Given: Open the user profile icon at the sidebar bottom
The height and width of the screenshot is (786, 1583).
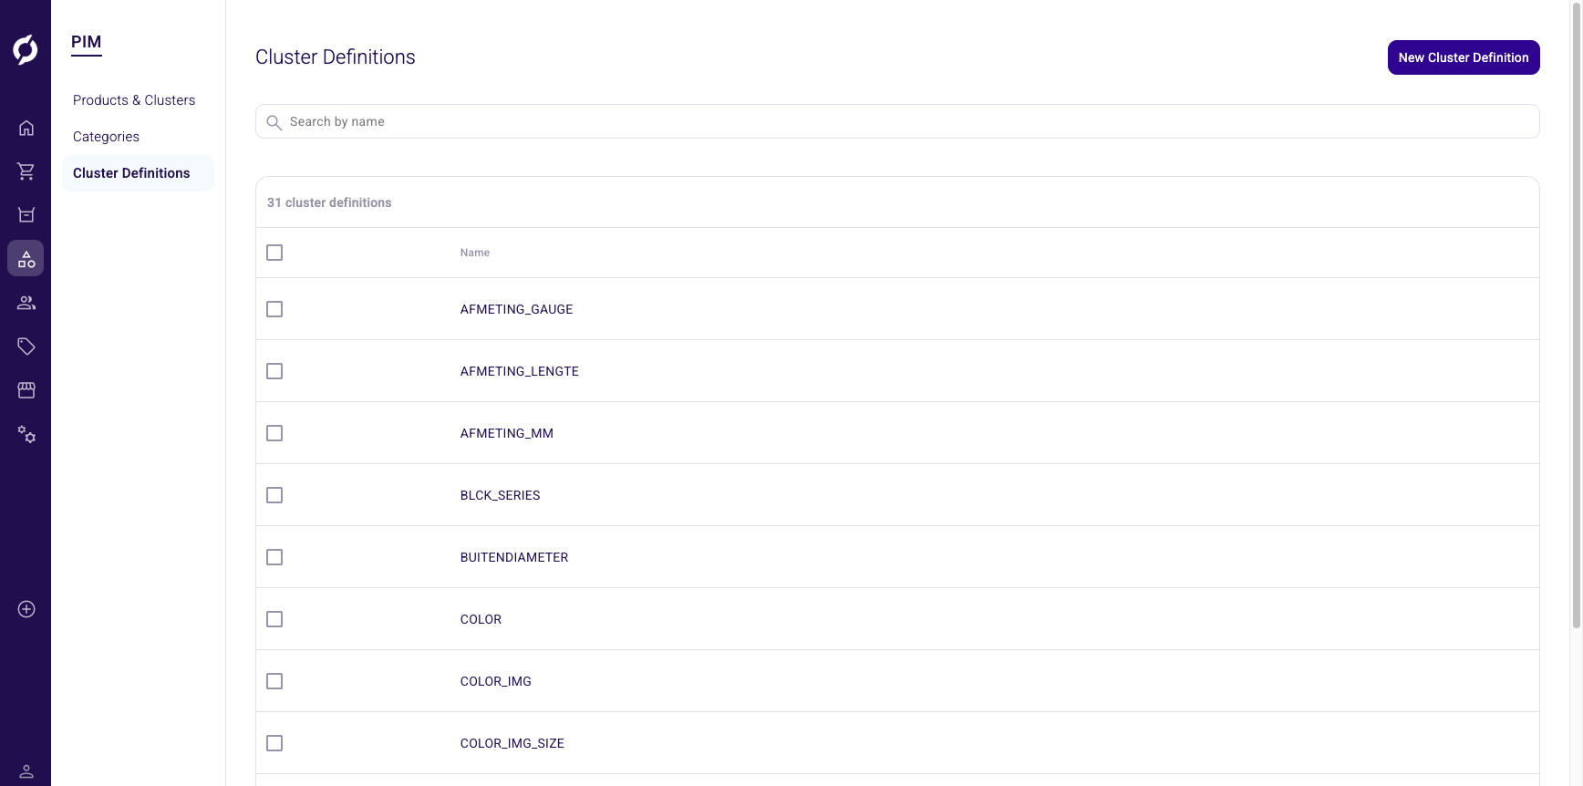Looking at the screenshot, I should tap(26, 771).
